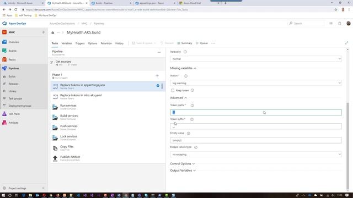This screenshot has height=198, width=353.
Task: Click the Azure DevOps logo
Action: point(14,23)
